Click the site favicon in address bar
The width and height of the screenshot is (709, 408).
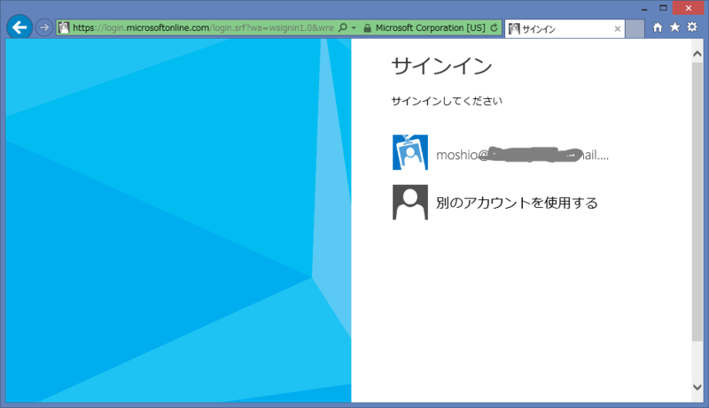pyautogui.click(x=64, y=27)
